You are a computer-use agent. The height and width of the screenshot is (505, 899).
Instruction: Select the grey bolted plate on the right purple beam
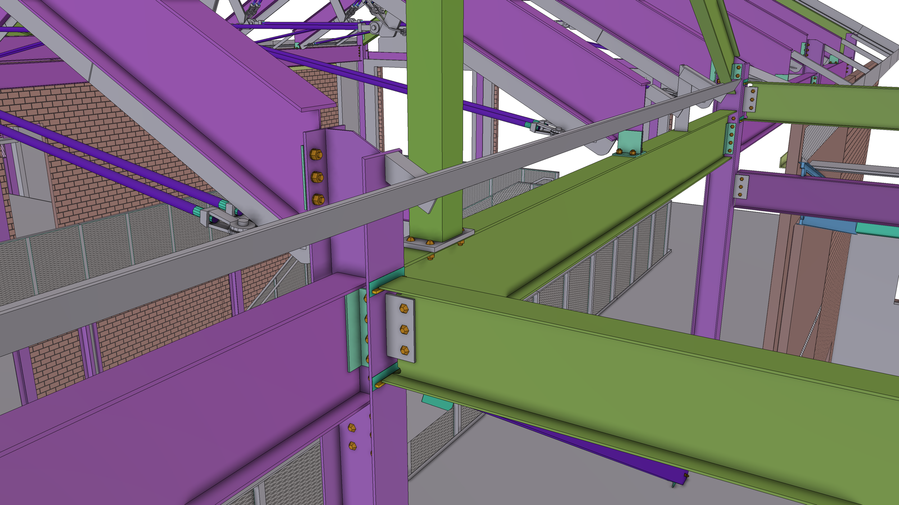pos(741,186)
